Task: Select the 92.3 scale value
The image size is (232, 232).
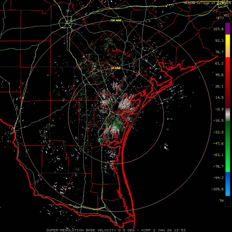Action: (x=219, y=40)
